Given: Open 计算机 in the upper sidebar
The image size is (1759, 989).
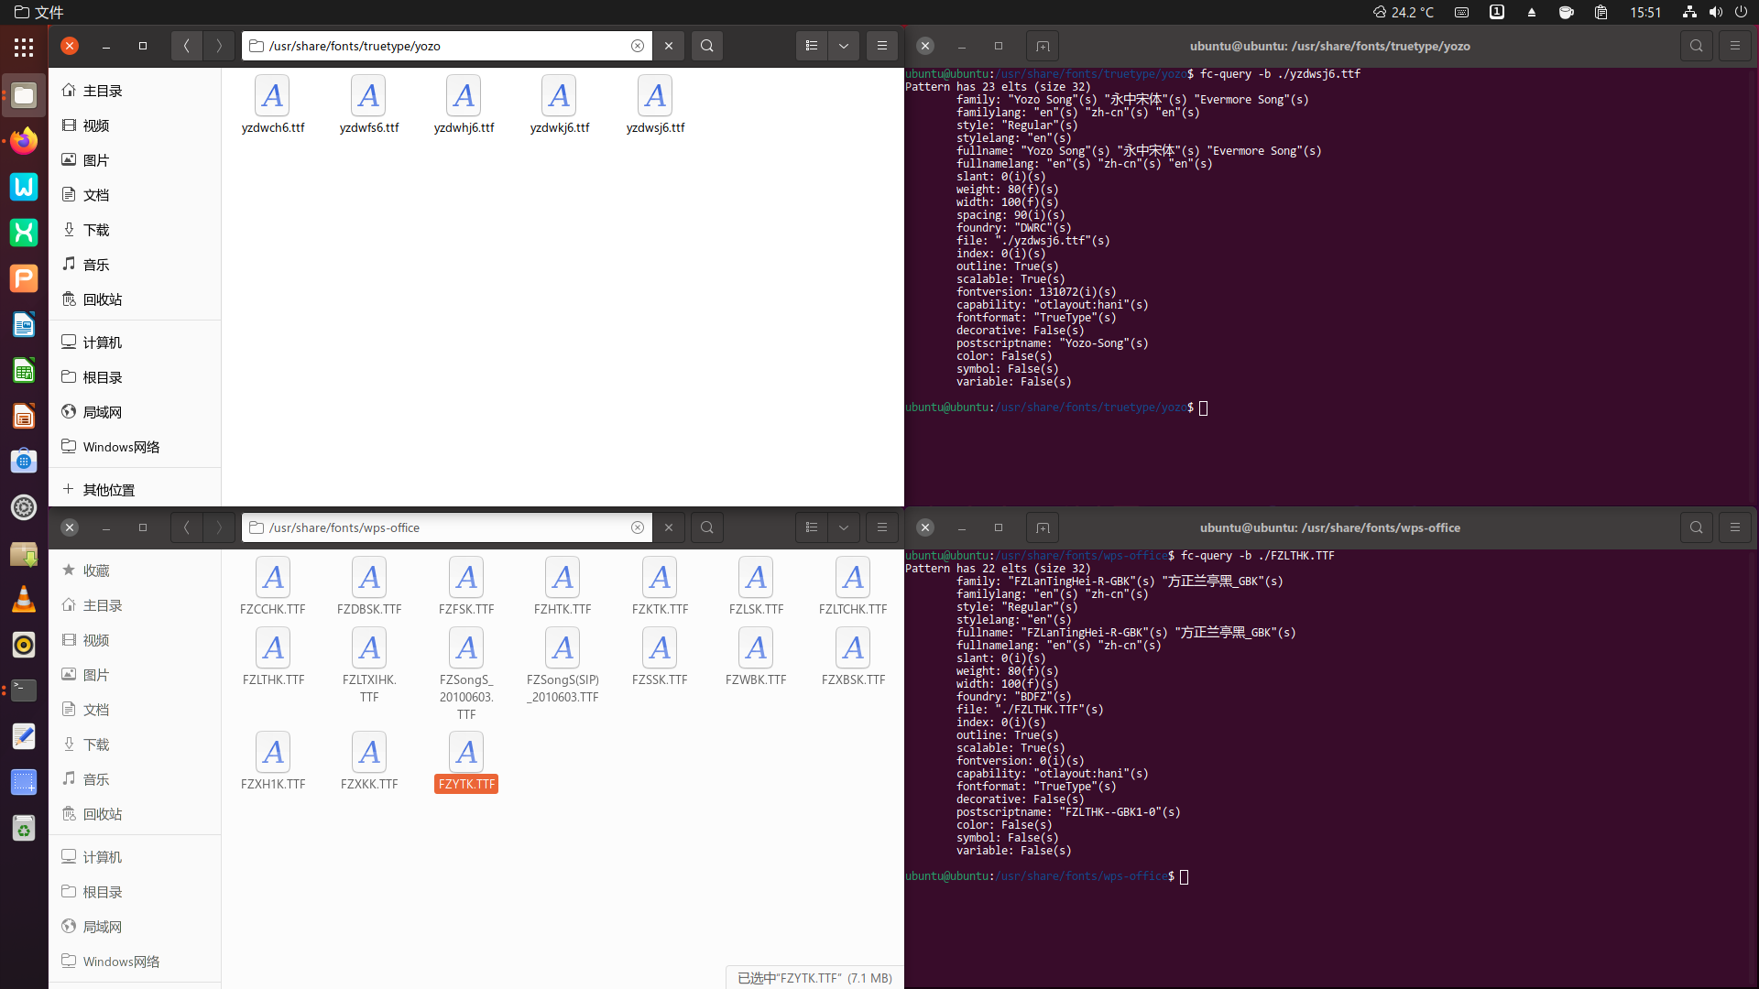Looking at the screenshot, I should 135,342.
